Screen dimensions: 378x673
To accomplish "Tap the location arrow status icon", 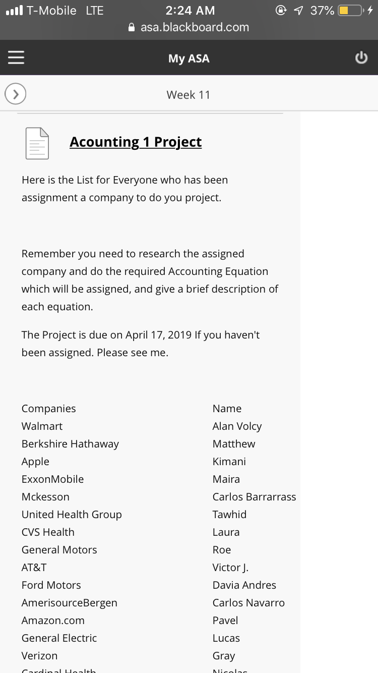I will click(x=299, y=10).
